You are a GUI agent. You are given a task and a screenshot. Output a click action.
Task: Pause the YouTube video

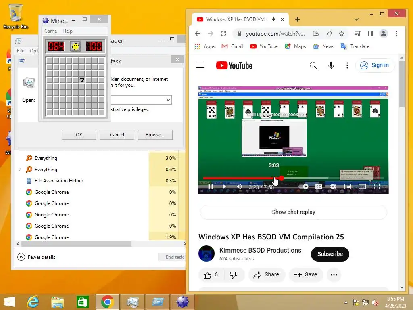pos(211,186)
